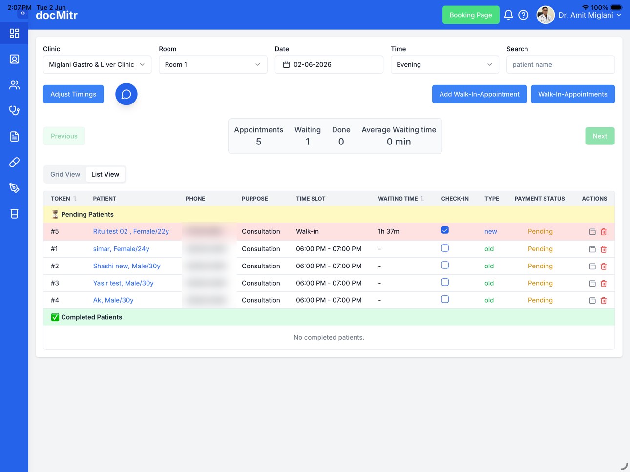Click the Booking Page button
Screen dimensions: 630x472
tap(471, 15)
